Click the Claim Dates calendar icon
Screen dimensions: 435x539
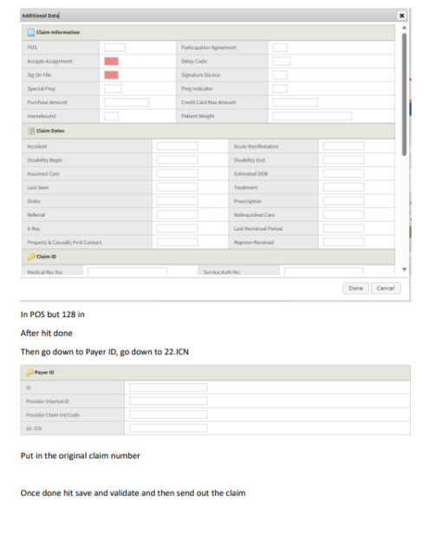pyautogui.click(x=31, y=131)
